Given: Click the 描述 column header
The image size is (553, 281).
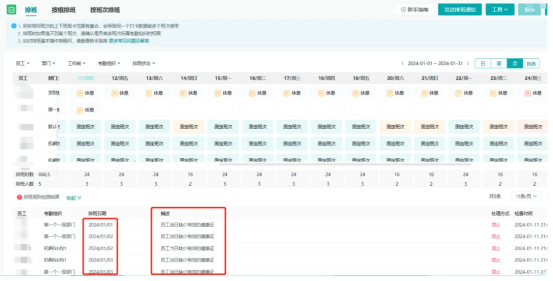Looking at the screenshot, I should pos(165,213).
